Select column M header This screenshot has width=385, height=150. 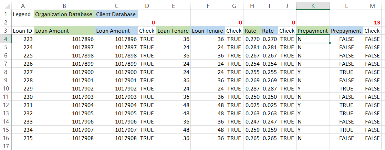374,6
